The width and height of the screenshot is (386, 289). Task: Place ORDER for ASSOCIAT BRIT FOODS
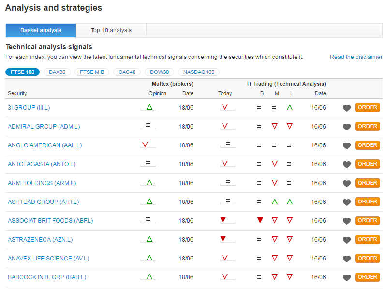point(368,221)
